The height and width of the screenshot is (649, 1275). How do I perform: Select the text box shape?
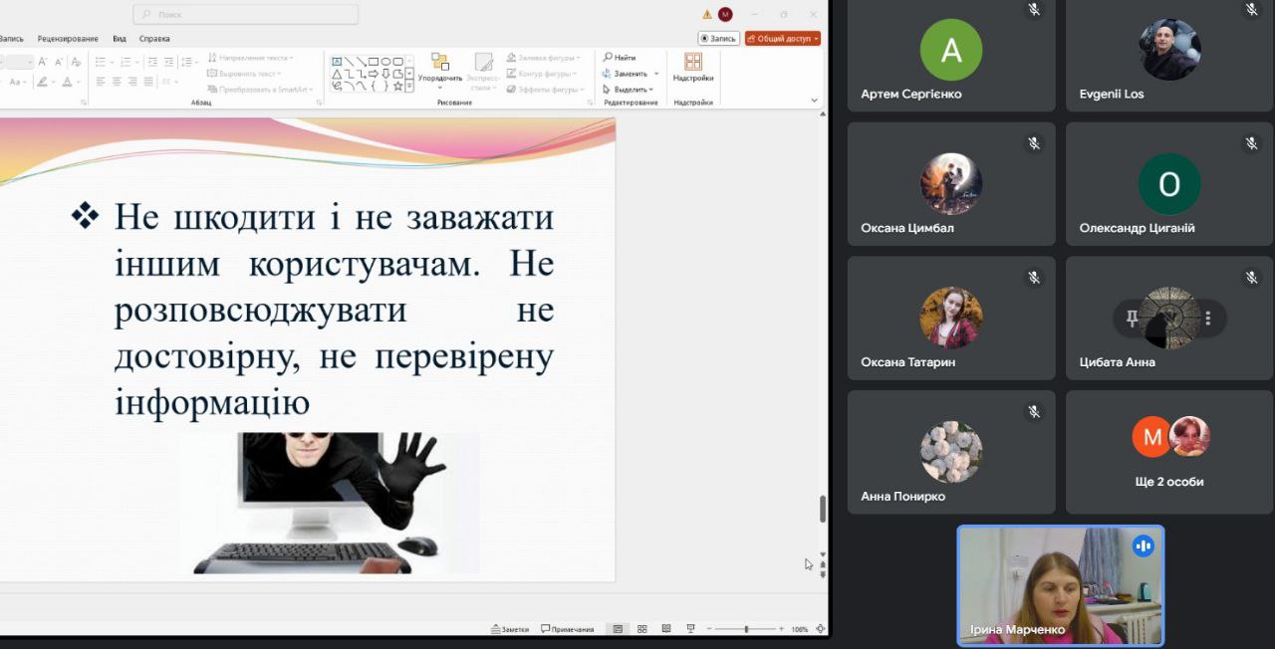(337, 62)
